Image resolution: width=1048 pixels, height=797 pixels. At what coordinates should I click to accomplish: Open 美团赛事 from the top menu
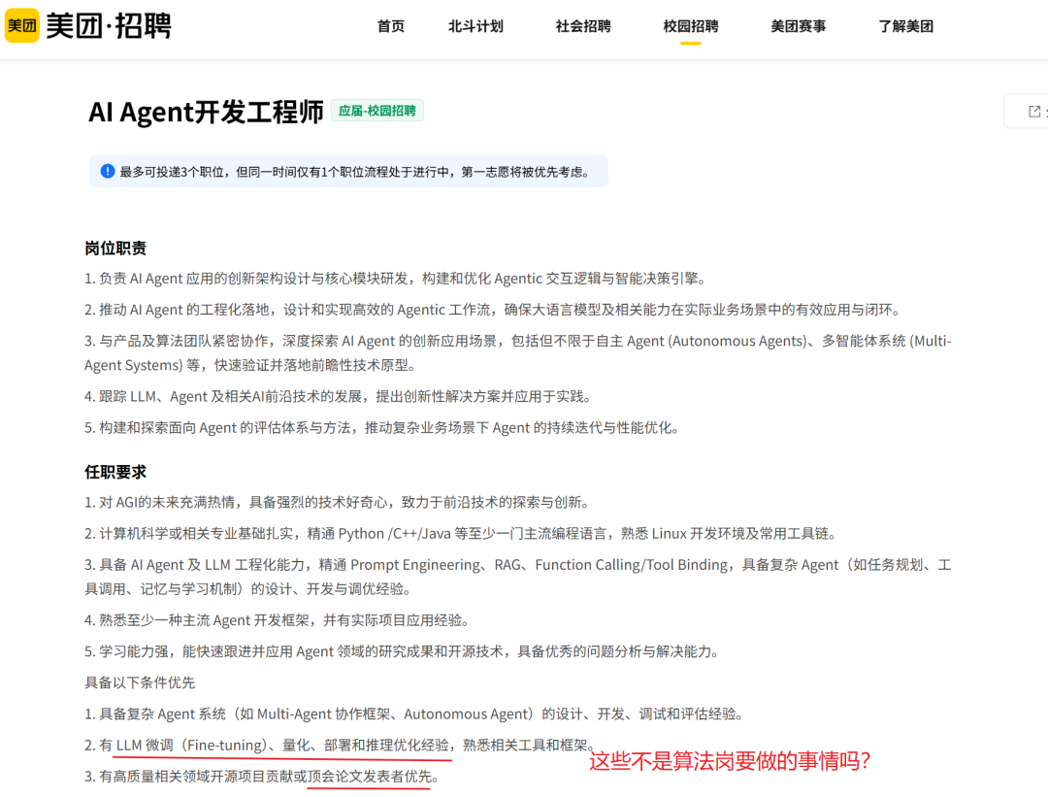click(798, 26)
